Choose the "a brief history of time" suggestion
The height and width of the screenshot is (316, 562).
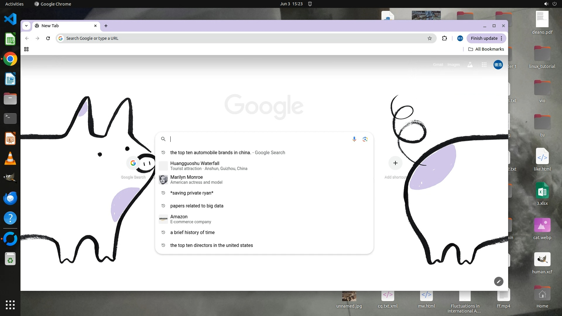coord(192,232)
